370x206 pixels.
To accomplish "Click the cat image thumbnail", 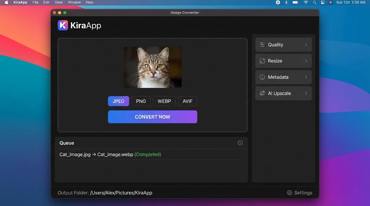I will point(152,67).
